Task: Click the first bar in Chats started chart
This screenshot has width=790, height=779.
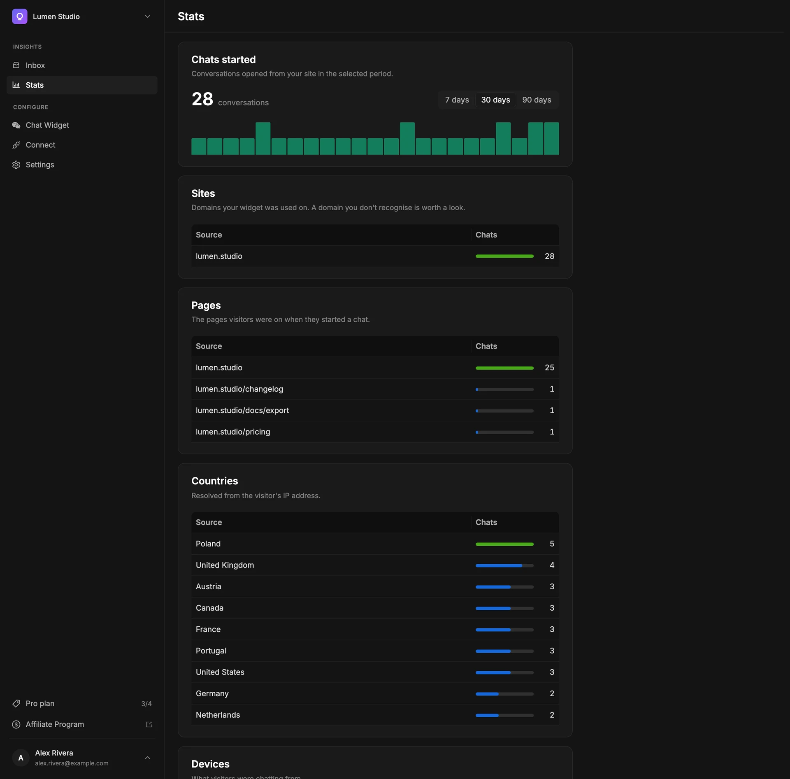Action: pos(199,146)
